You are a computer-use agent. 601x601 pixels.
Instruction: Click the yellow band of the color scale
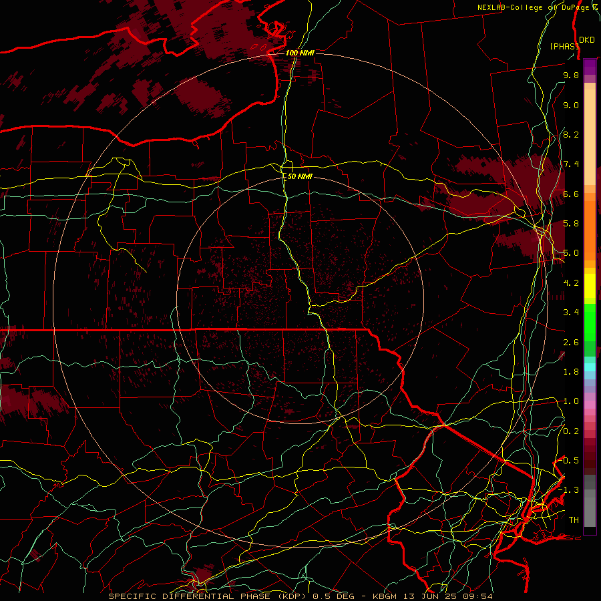click(x=590, y=286)
